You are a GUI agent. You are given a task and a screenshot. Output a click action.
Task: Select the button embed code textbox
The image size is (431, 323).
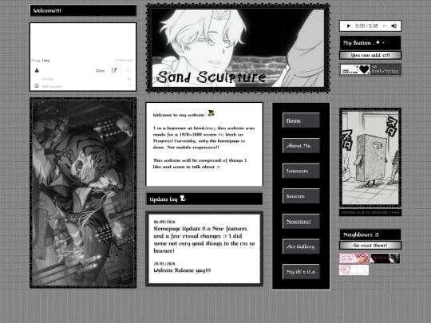tap(386, 69)
